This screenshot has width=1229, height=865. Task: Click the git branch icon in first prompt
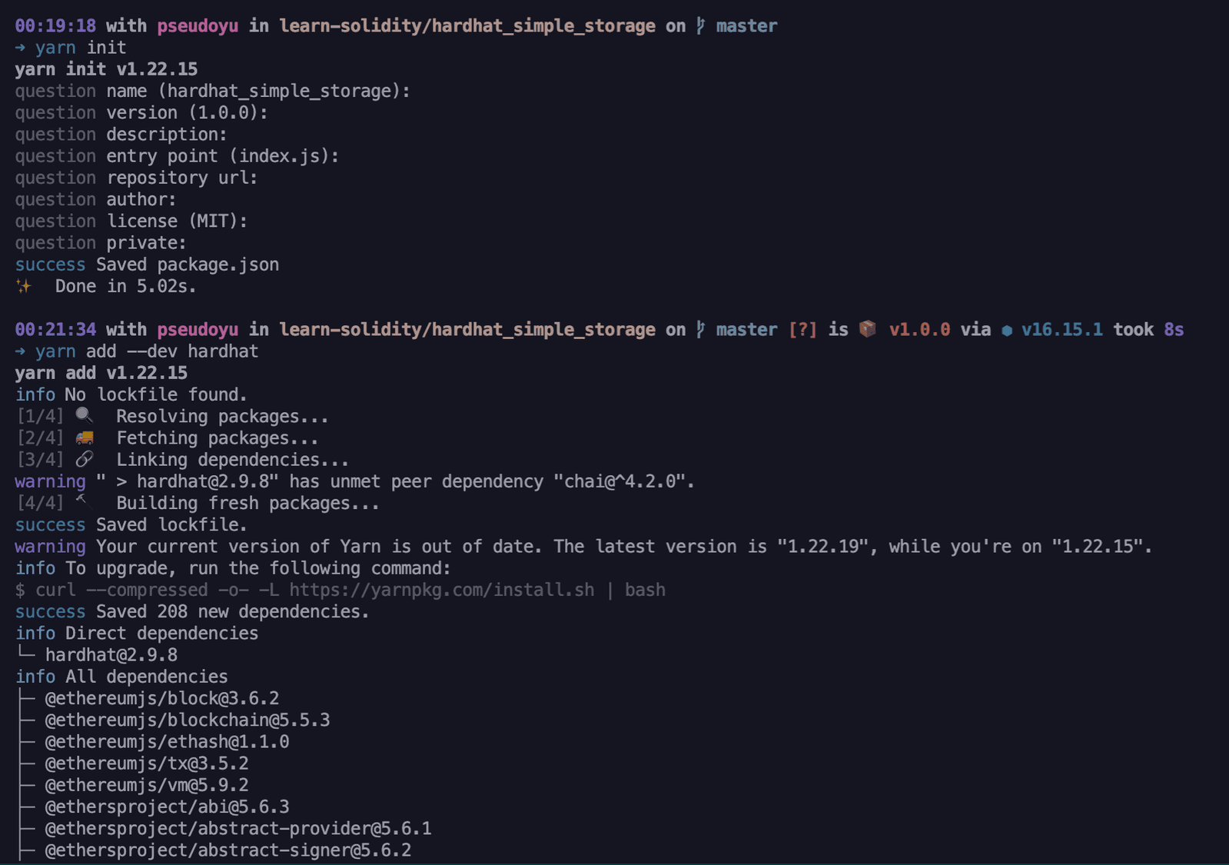click(x=700, y=26)
